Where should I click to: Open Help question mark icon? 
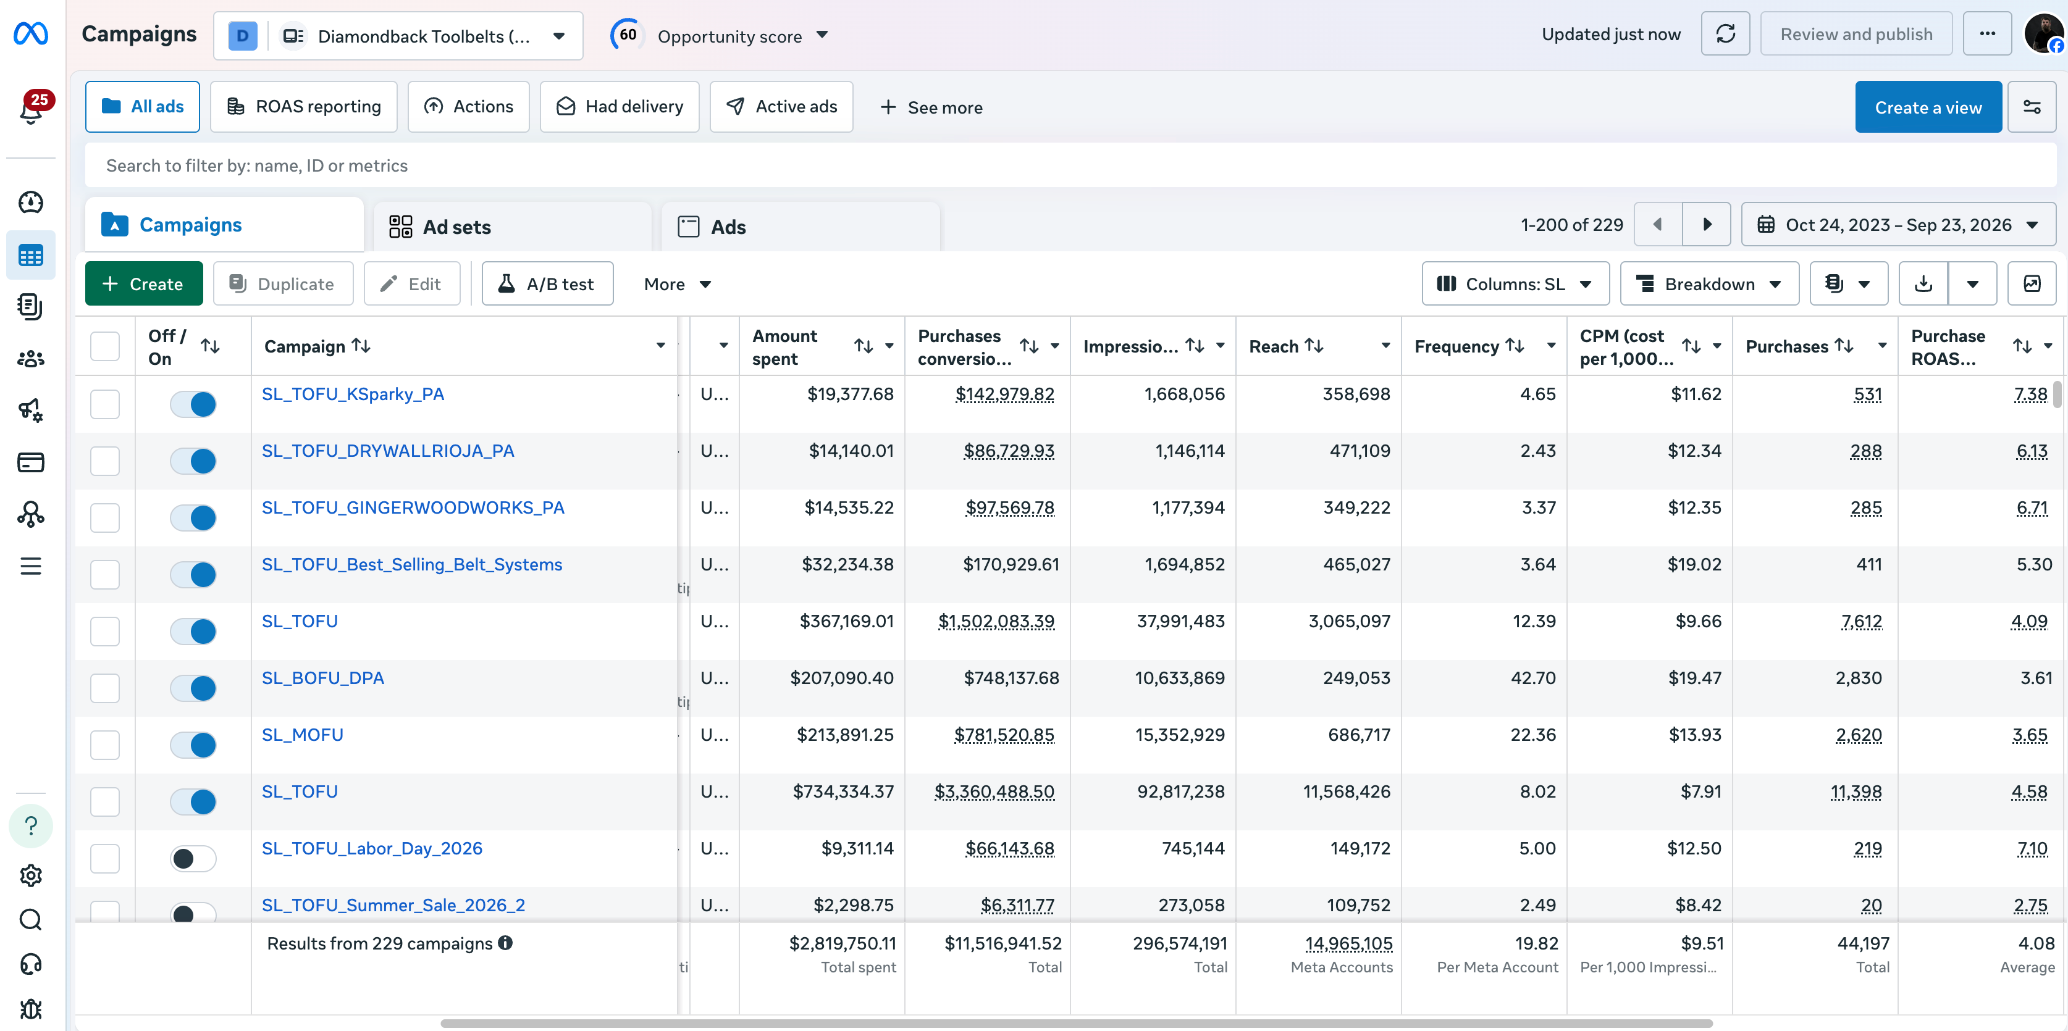click(x=30, y=825)
